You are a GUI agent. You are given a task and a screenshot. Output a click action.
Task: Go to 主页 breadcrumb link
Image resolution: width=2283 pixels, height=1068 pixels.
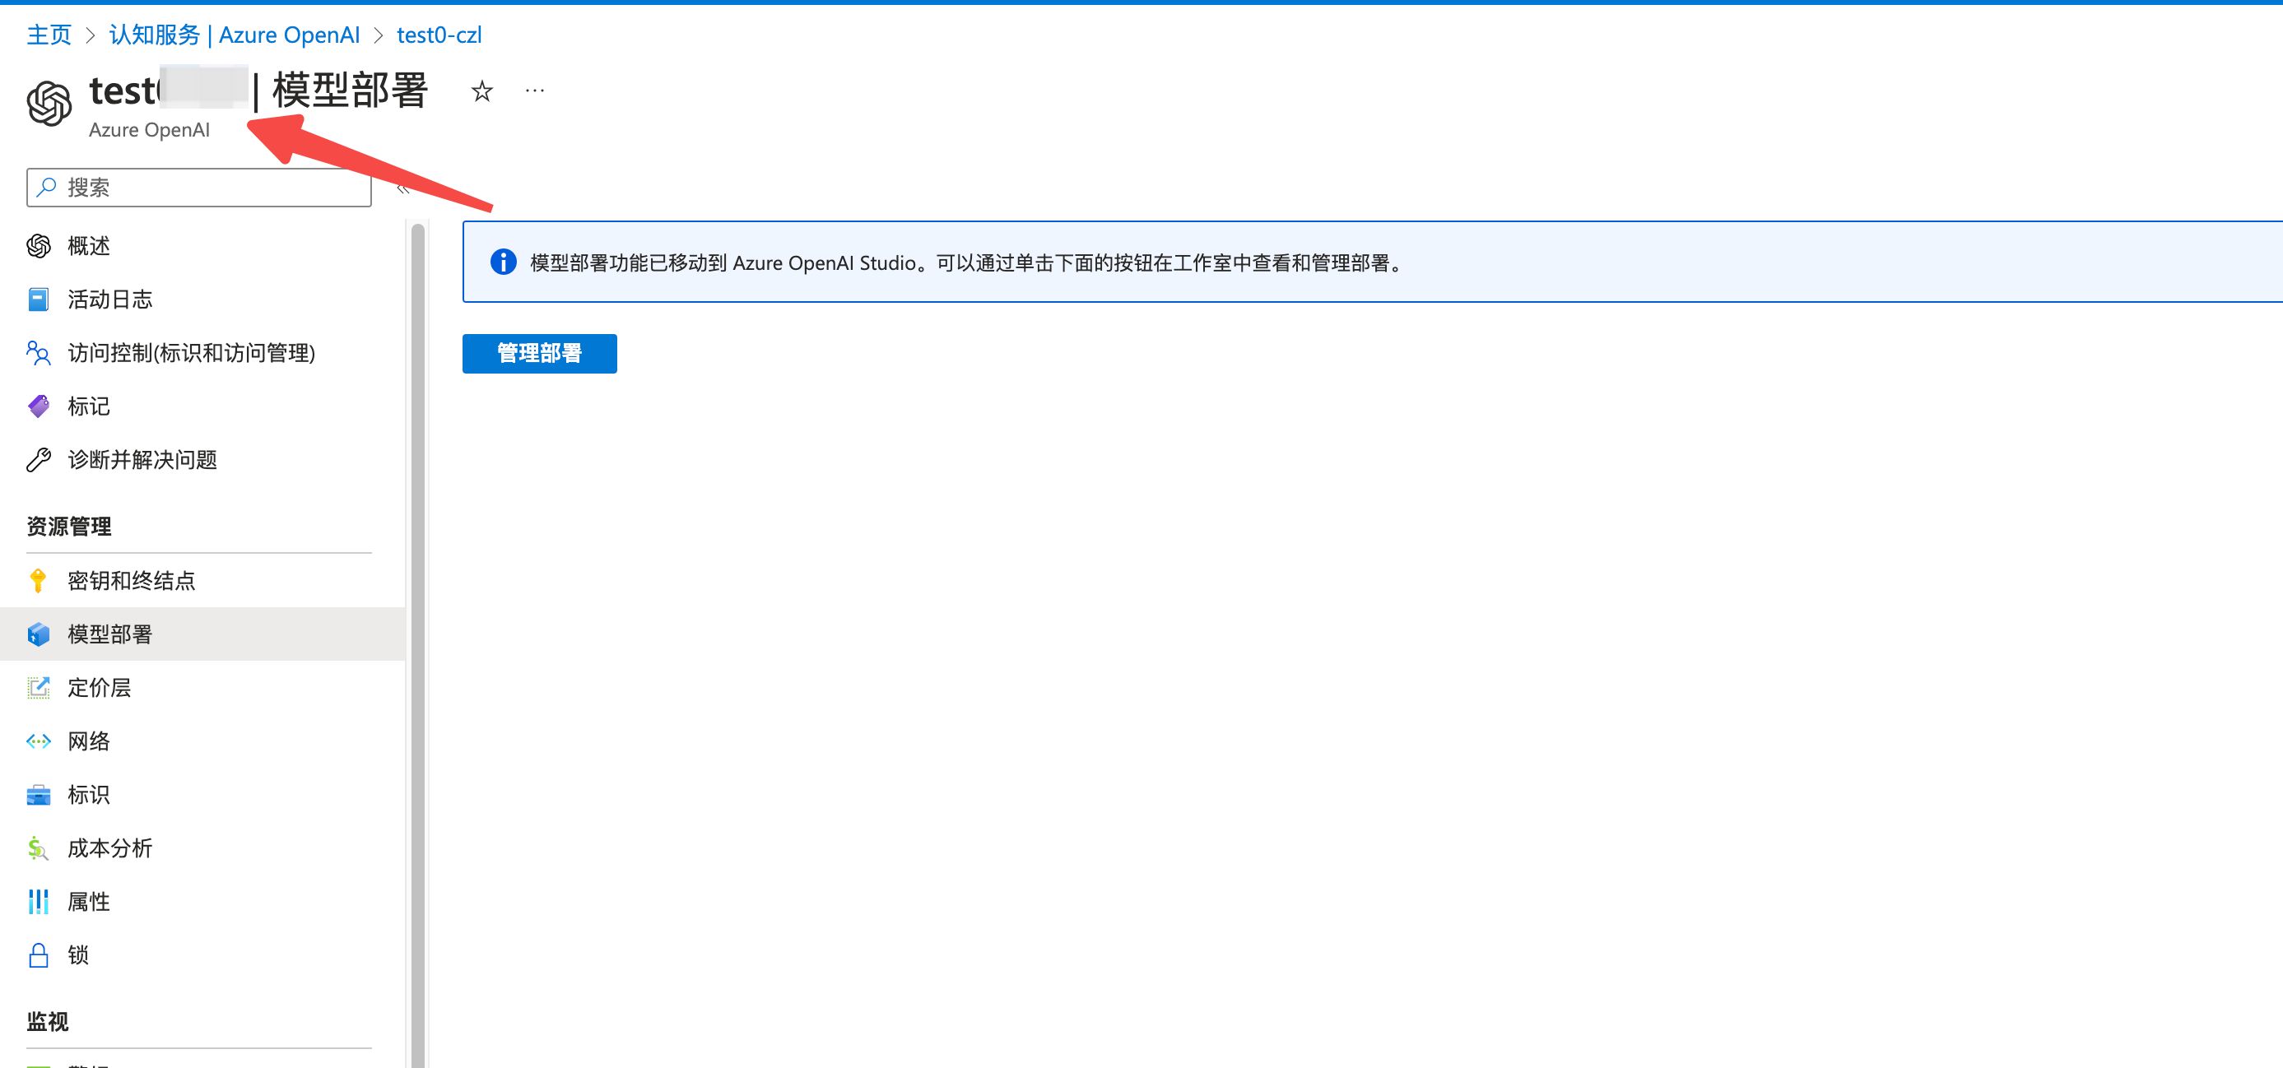49,35
